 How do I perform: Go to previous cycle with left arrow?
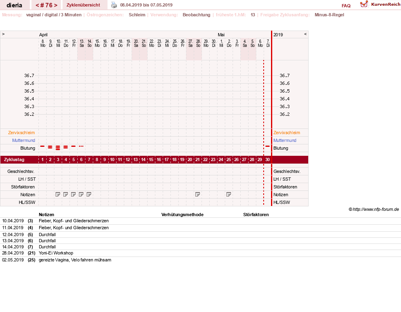(x=37, y=5)
